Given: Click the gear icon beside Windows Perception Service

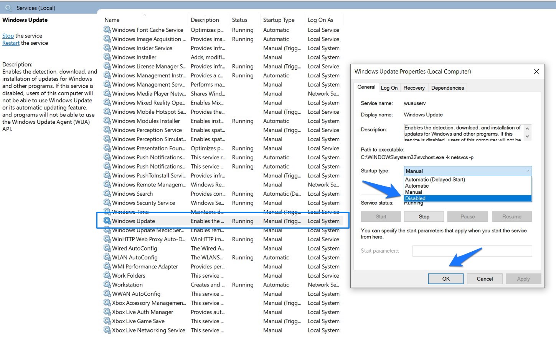Looking at the screenshot, I should (107, 130).
